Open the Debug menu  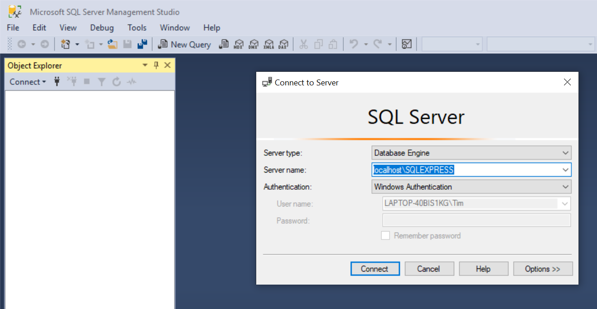[102, 28]
